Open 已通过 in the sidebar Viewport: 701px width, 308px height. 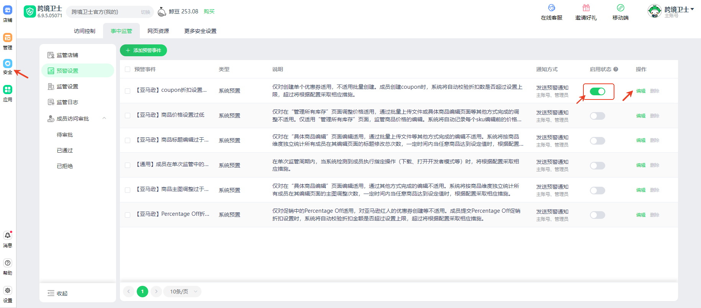[x=65, y=150]
